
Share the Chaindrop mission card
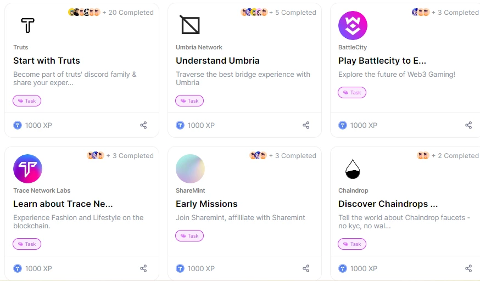pyautogui.click(x=468, y=268)
